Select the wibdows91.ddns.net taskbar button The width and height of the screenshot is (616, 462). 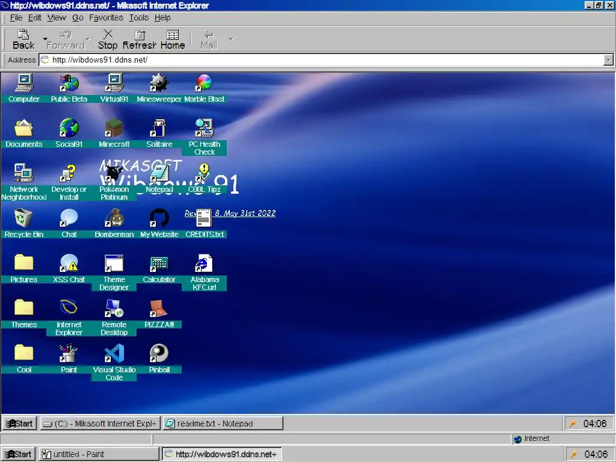click(x=221, y=454)
